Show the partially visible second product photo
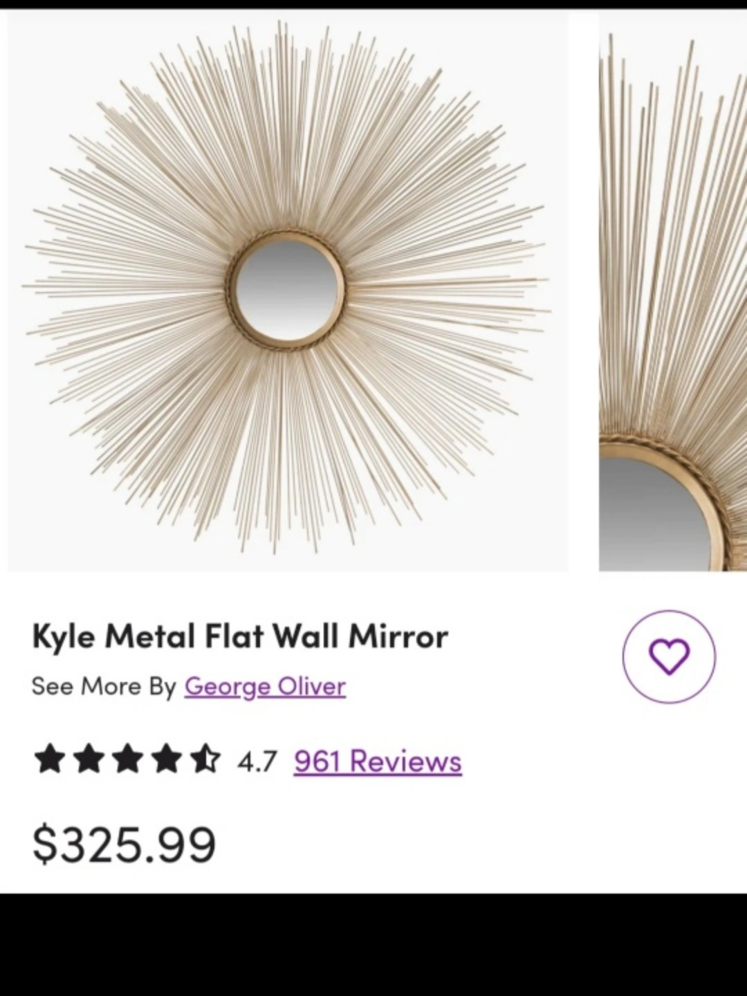This screenshot has width=747, height=996. coord(673,290)
